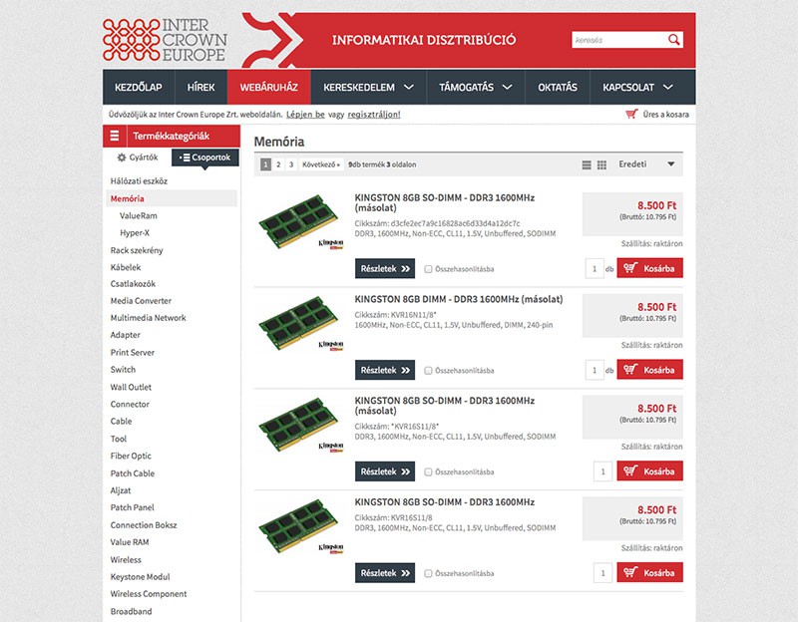Check Összehasonlításba for the first Kingston SO-DIMM
Viewport: 798px width, 622px height.
coord(428,269)
